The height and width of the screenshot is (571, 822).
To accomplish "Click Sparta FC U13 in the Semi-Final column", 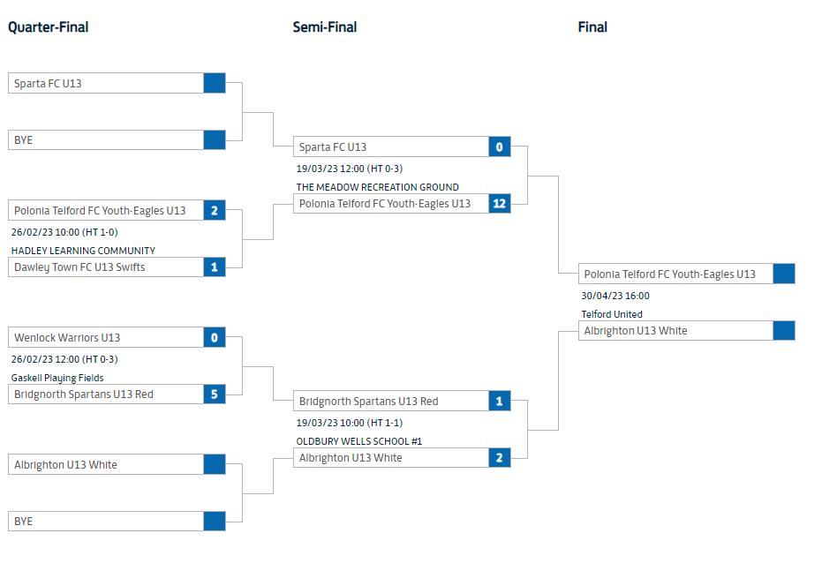I will click(x=333, y=147).
